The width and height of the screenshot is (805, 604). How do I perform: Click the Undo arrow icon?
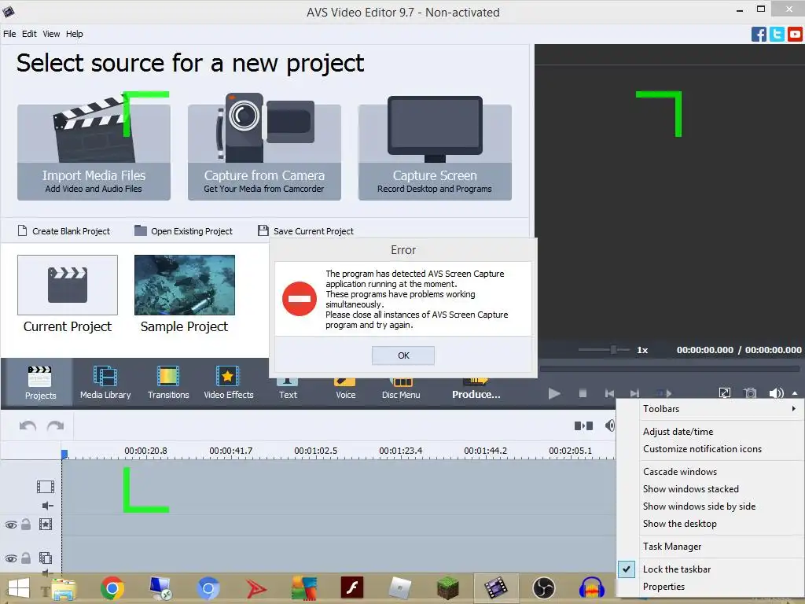pyautogui.click(x=28, y=425)
